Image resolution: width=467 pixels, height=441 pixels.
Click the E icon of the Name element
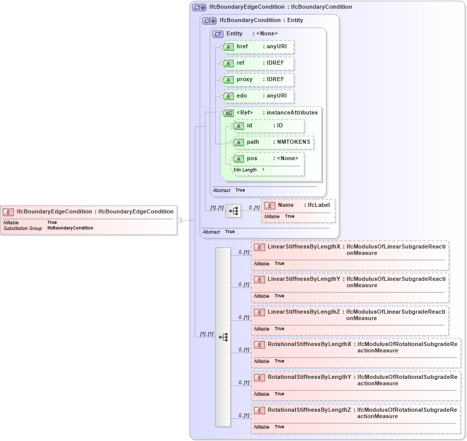270,205
